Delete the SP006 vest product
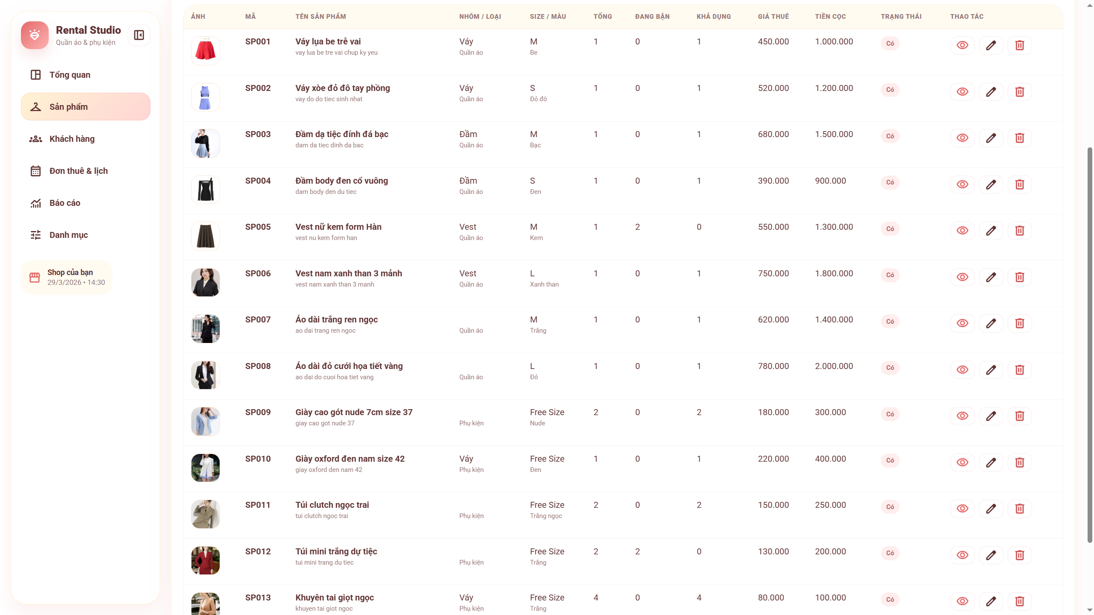The width and height of the screenshot is (1094, 615). point(1020,277)
